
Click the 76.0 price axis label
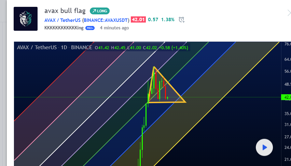coord(287,44)
